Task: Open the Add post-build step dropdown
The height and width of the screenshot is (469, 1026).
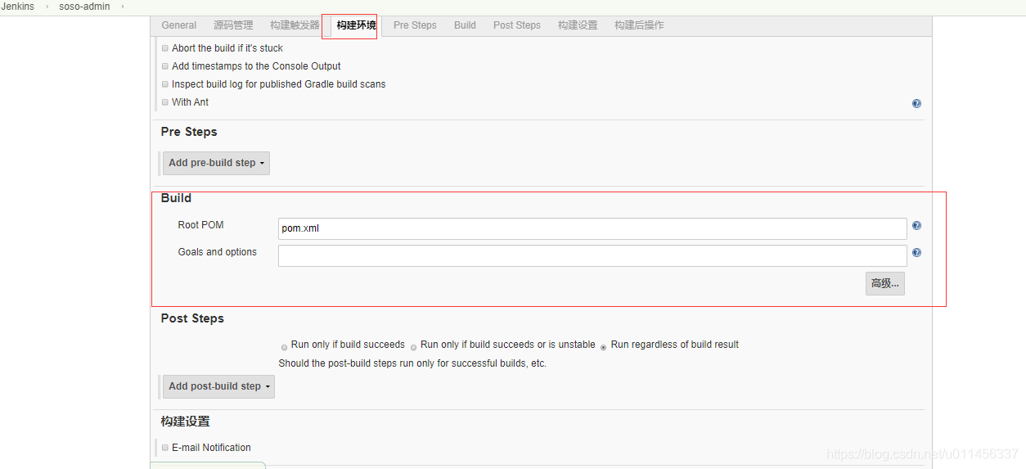Action: pyautogui.click(x=218, y=386)
